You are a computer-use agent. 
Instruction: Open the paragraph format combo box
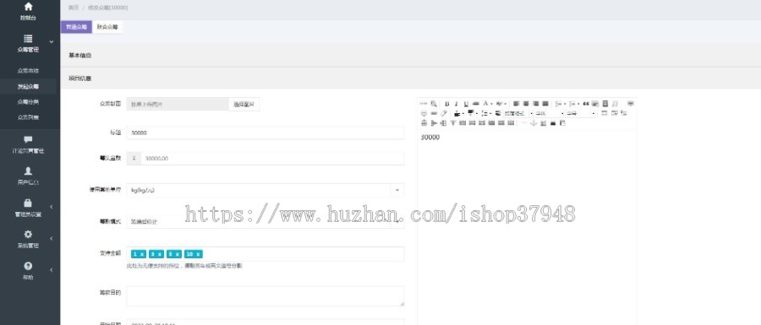[x=518, y=113]
